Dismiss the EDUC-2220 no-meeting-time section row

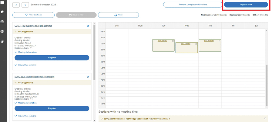coord(265,118)
